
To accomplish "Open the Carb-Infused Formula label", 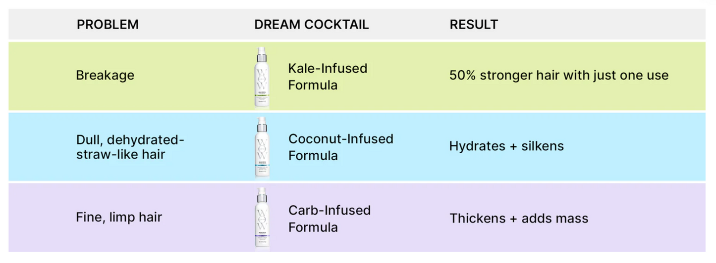I will point(329,218).
